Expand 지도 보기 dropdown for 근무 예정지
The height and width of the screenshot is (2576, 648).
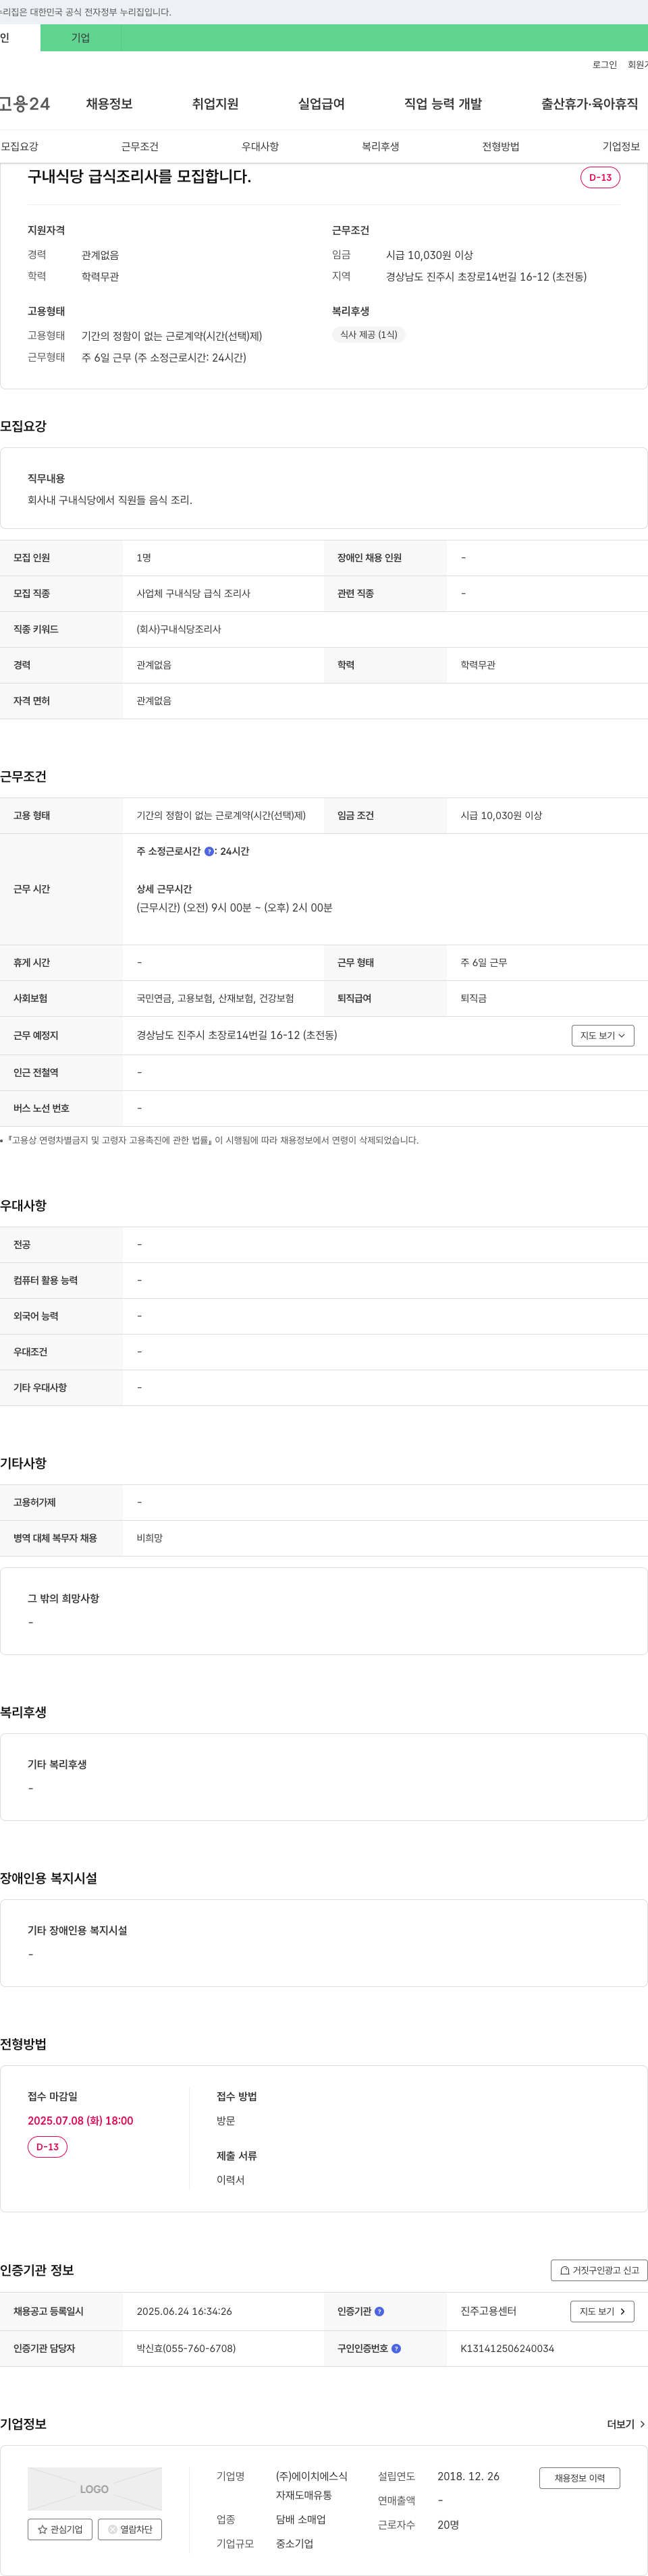pyautogui.click(x=603, y=1035)
